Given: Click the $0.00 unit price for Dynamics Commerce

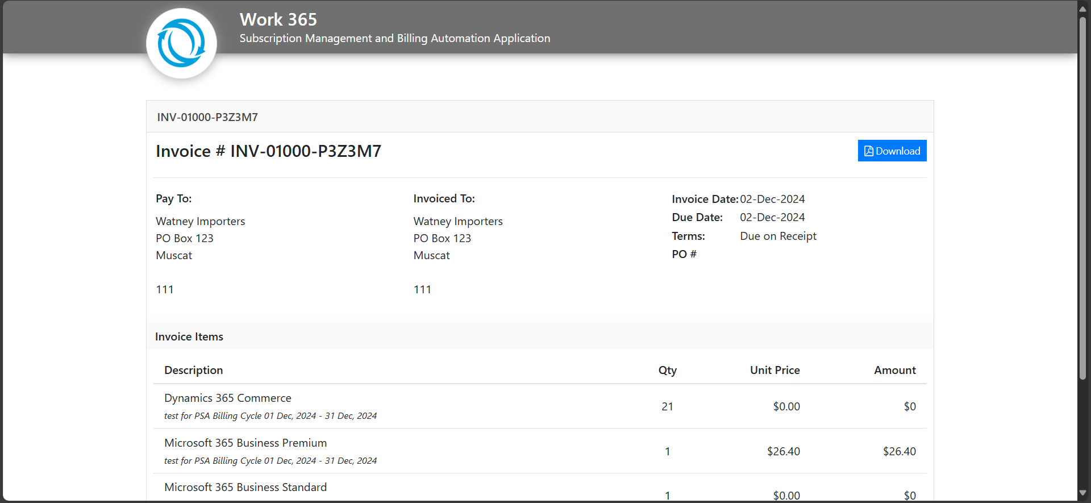Looking at the screenshot, I should click(x=786, y=406).
